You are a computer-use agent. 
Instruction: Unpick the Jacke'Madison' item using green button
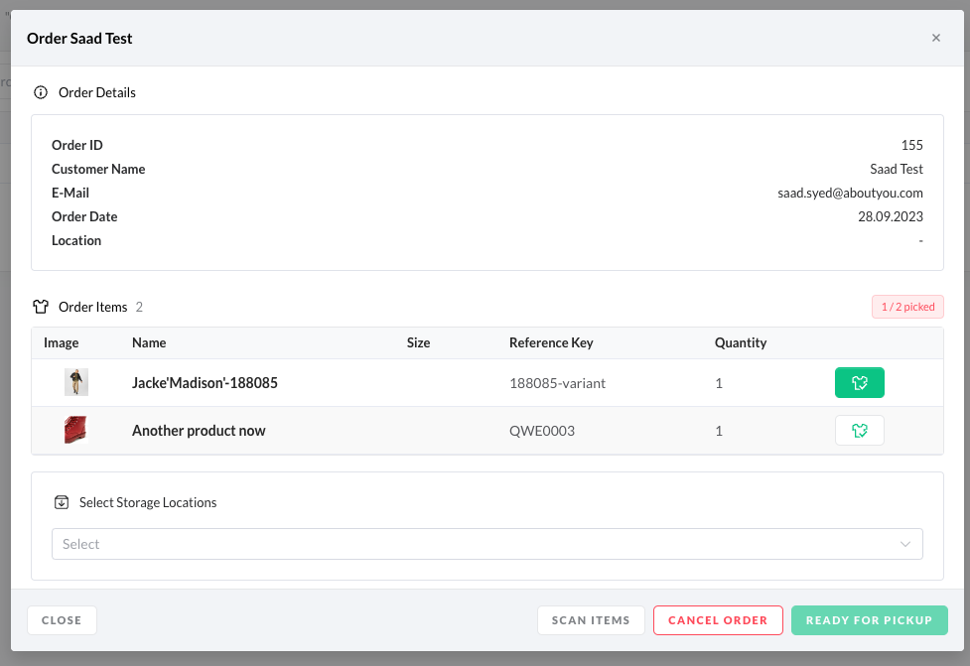click(x=859, y=382)
